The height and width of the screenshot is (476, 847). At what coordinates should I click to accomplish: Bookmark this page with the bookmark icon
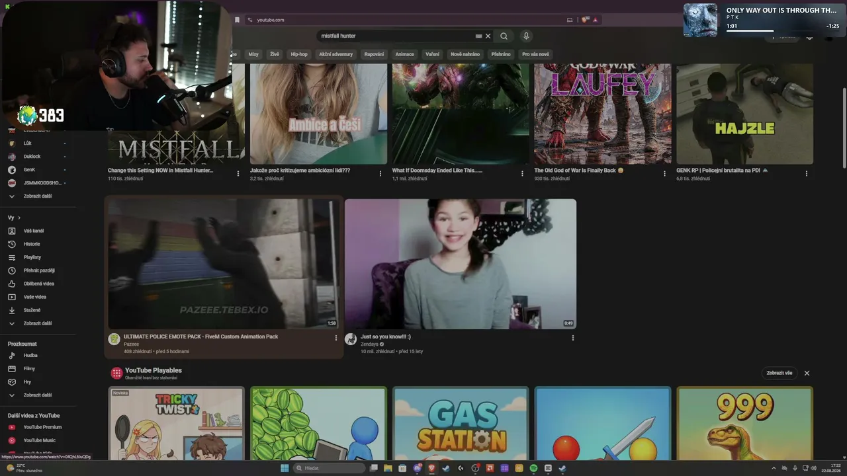point(237,20)
